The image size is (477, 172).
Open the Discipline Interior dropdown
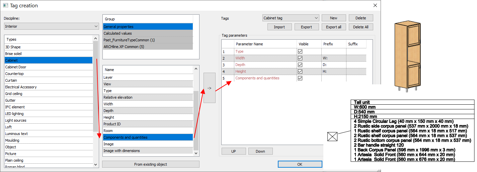tap(52, 26)
